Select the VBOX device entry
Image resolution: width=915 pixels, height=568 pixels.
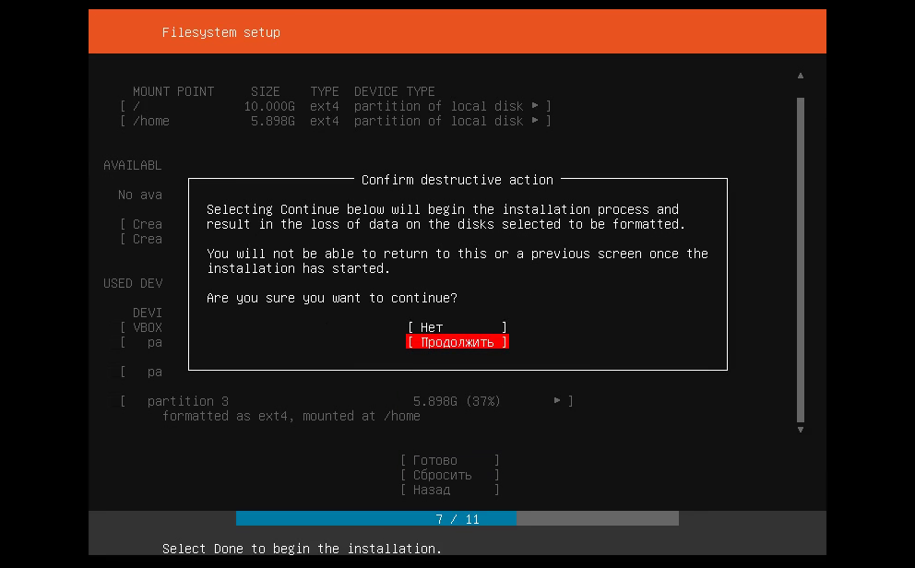[x=148, y=327]
